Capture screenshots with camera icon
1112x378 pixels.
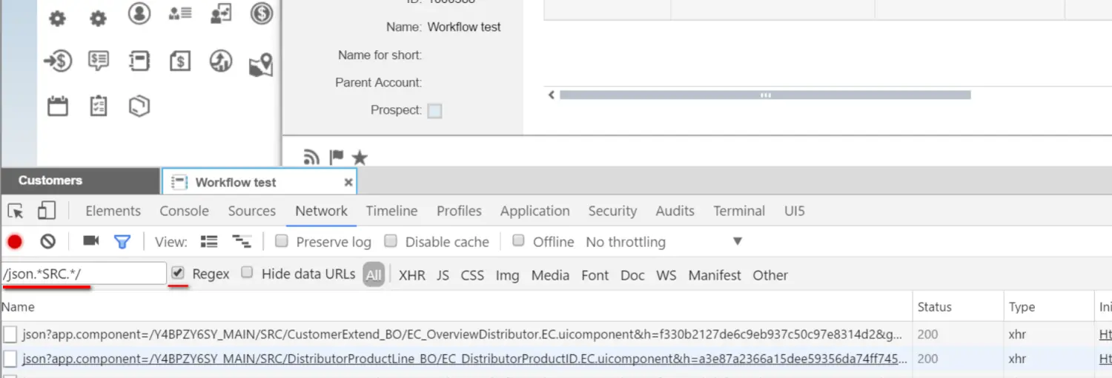(x=91, y=240)
